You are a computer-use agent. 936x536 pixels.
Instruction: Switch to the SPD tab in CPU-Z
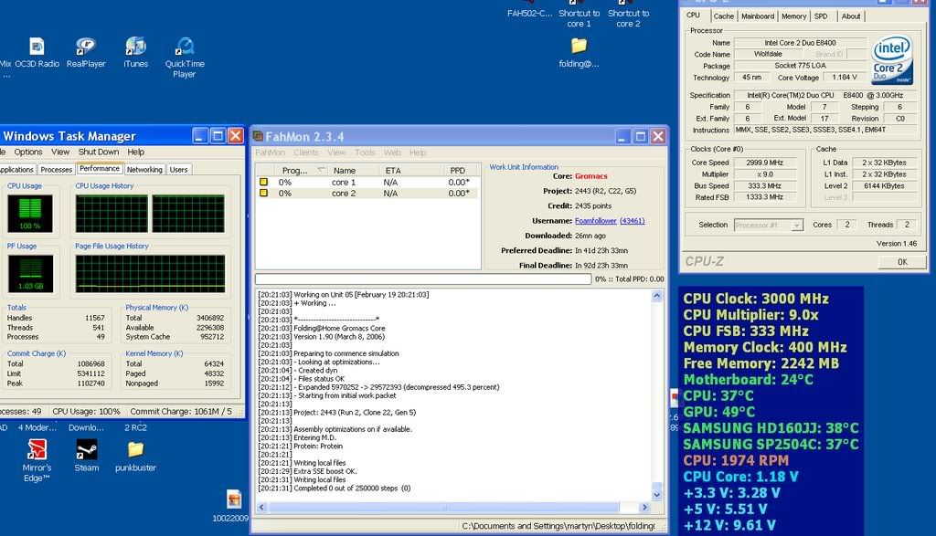[x=821, y=16]
